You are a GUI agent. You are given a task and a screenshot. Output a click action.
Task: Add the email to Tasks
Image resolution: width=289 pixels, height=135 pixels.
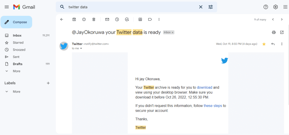[127, 19]
